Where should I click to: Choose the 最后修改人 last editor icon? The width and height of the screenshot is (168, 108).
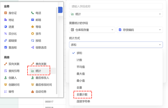click(33, 78)
